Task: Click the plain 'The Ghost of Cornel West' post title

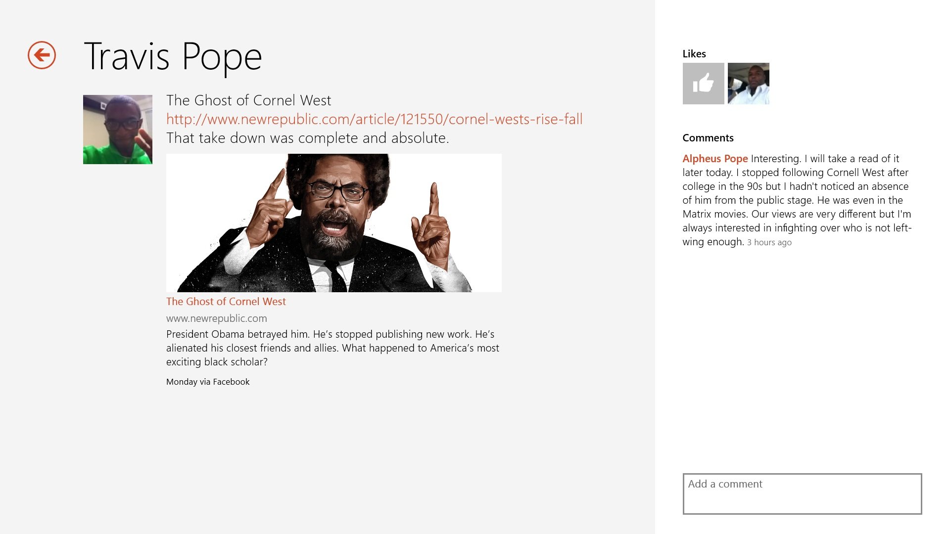Action: [x=248, y=100]
